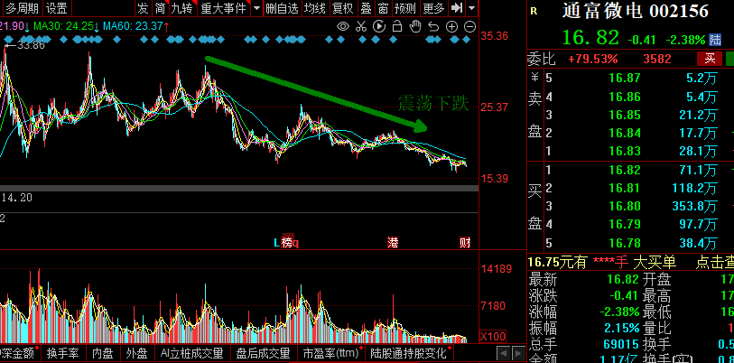Zoom out with the minus circle icon

coord(470,27)
